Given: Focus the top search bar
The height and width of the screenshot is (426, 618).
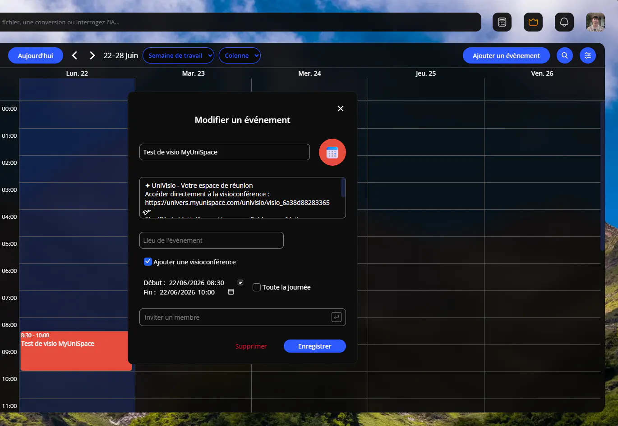Looking at the screenshot, I should click(x=240, y=22).
